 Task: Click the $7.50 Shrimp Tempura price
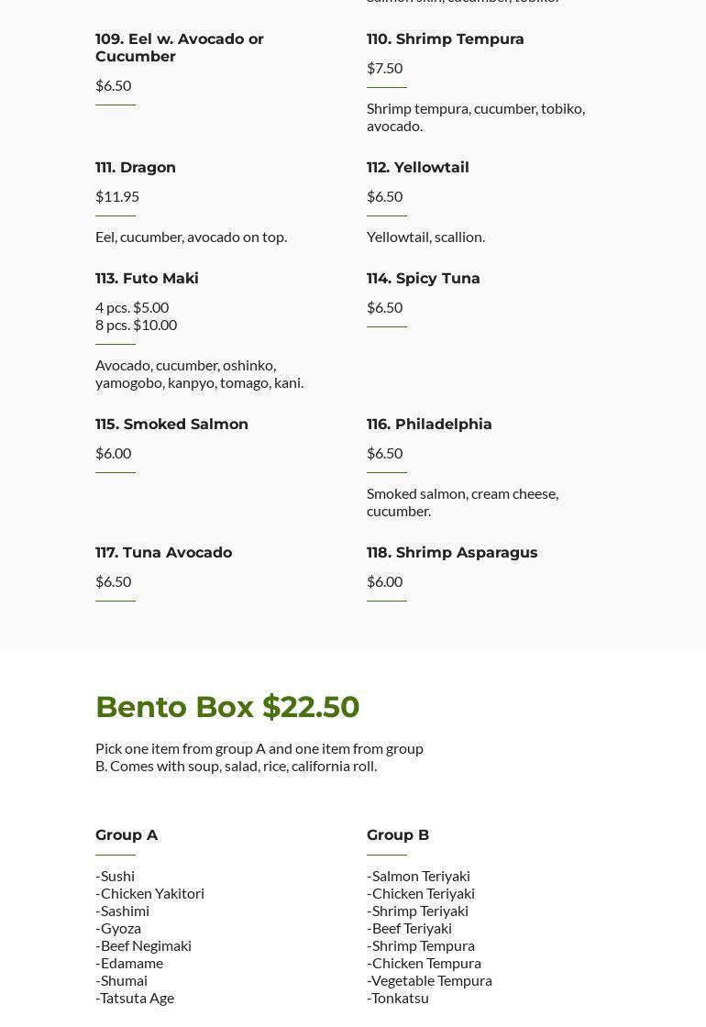click(x=385, y=68)
